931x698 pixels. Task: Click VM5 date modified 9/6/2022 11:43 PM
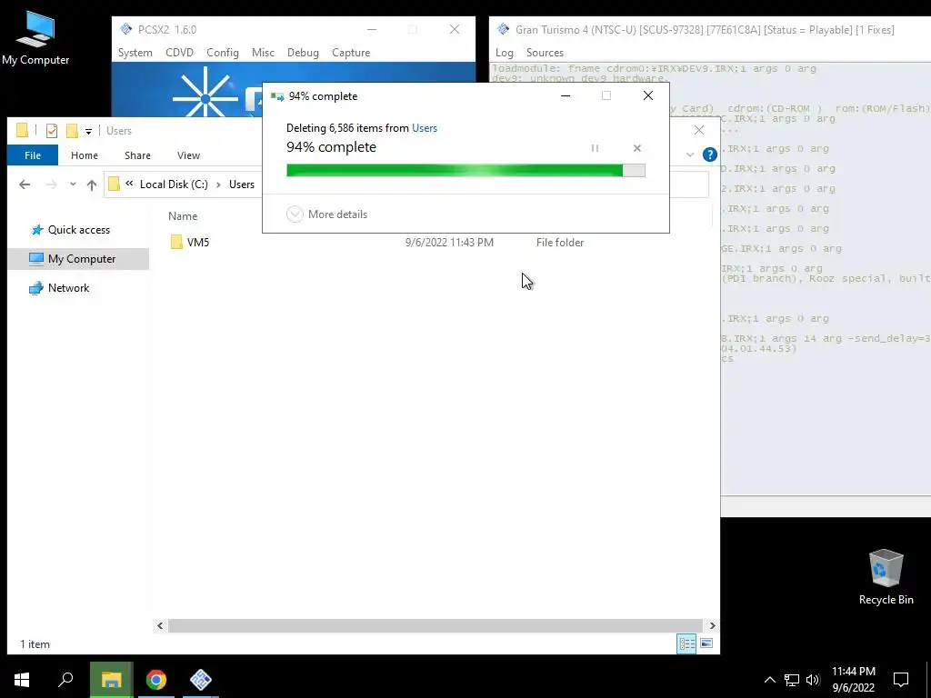click(449, 242)
